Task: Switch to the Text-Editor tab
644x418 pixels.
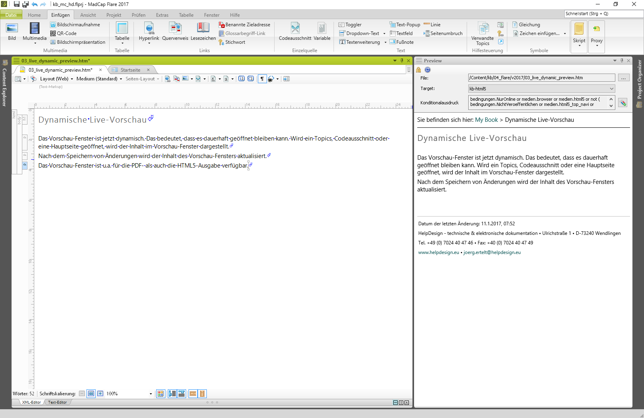Action: [x=57, y=402]
